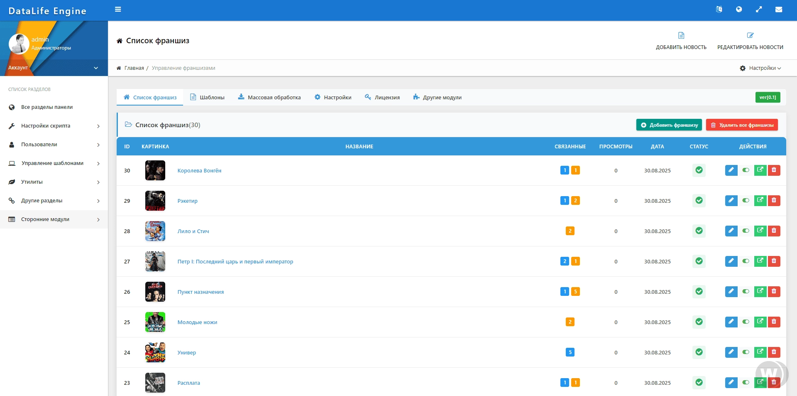797x396 pixels.
Task: Switch to the Шаблоны tab
Action: [207, 98]
